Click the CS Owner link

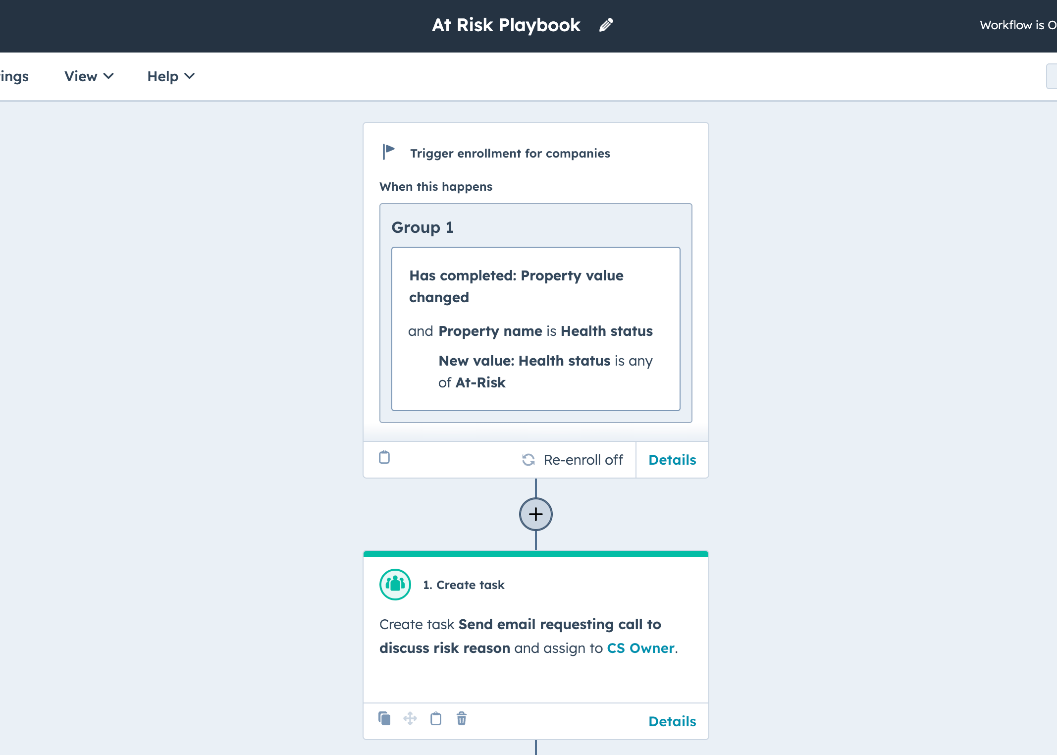coord(640,648)
